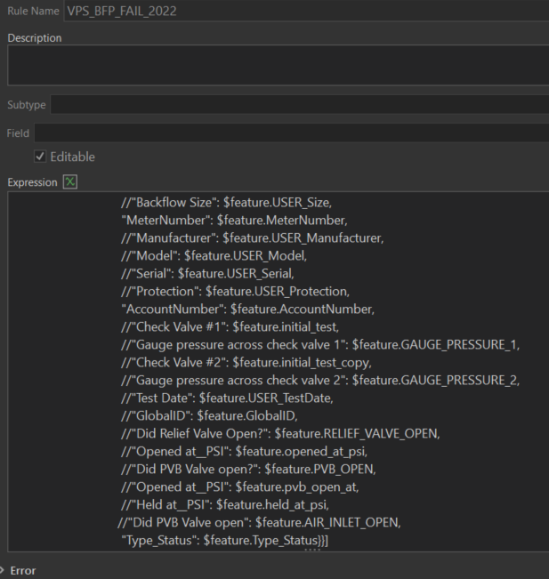This screenshot has height=579, width=549.
Task: Click the commented Serial line
Action: (216, 273)
